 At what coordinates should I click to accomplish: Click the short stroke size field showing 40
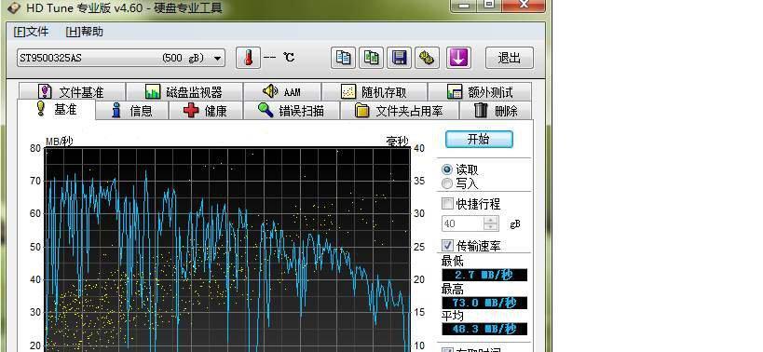tap(462, 223)
